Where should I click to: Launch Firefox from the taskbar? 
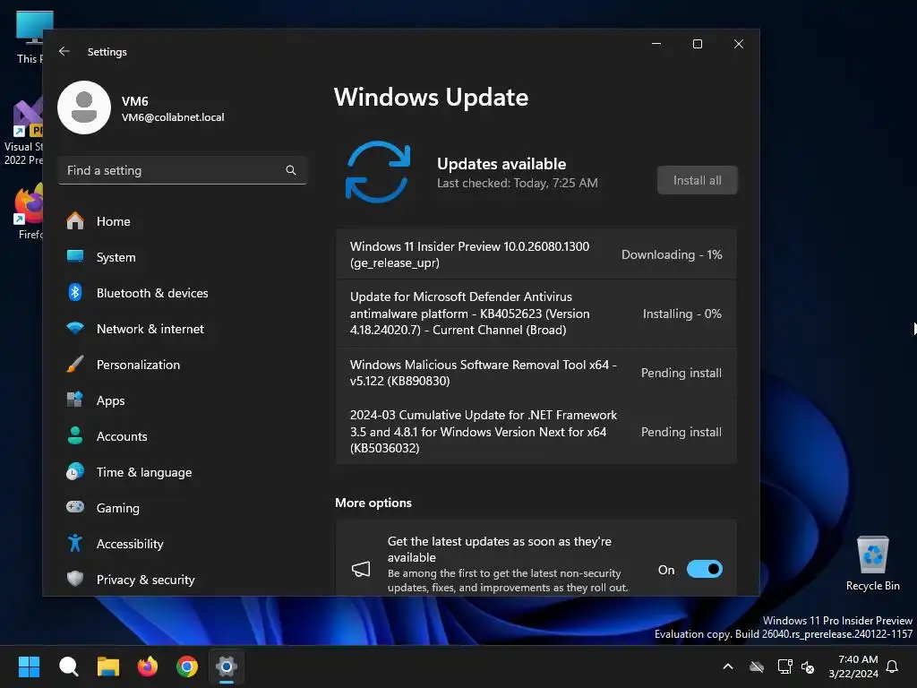coord(148,666)
